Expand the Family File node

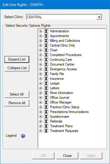(x=41, y=74)
